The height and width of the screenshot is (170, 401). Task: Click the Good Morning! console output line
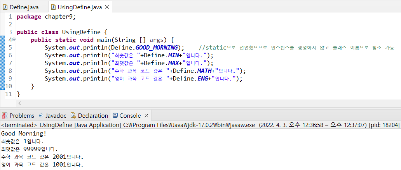tap(23, 134)
